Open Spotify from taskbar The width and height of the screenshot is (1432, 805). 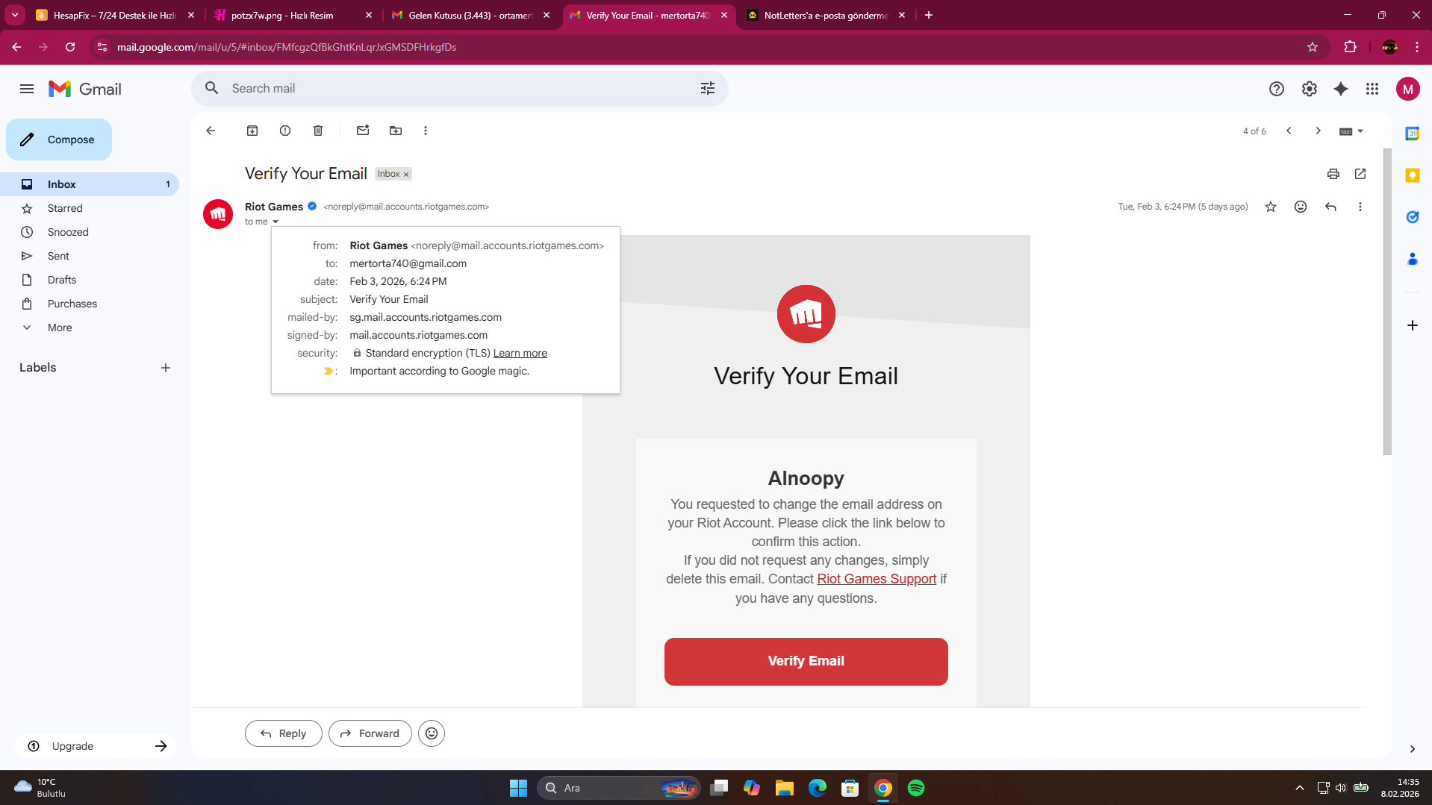click(x=916, y=788)
